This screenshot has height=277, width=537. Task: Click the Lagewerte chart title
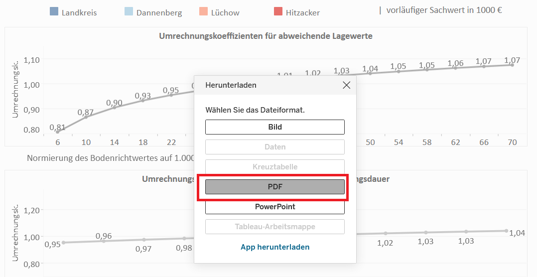tap(266, 36)
